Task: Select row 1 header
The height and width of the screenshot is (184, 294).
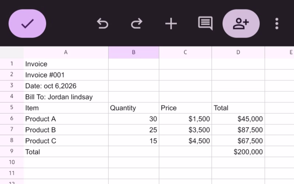Action: 12,64
